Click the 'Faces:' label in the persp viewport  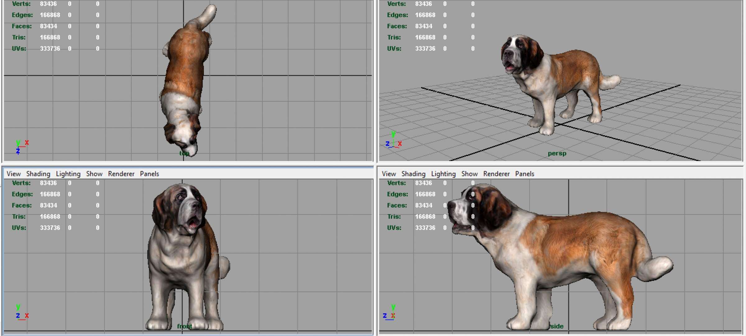pos(397,26)
